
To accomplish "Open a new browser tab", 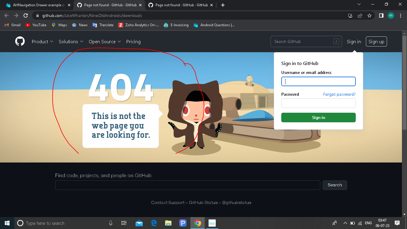I will 223,5.
